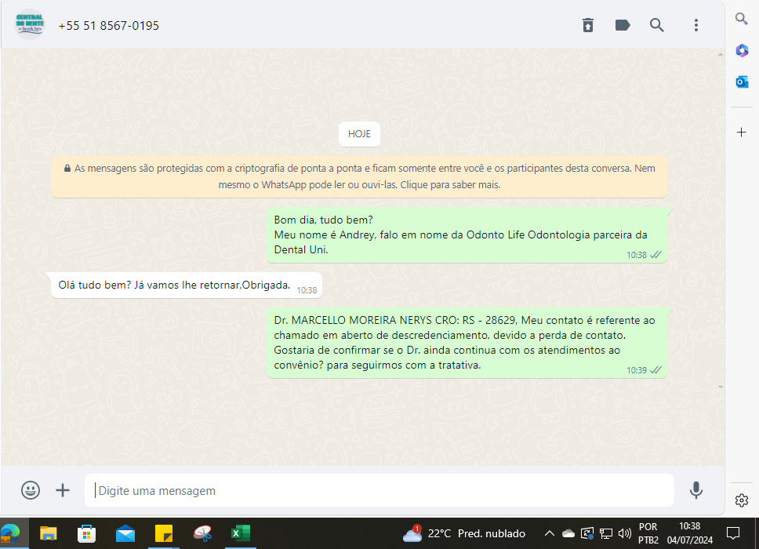Open Microsoft 365 Copilot sidebar icon
This screenshot has width=759, height=549.
coord(742,50)
